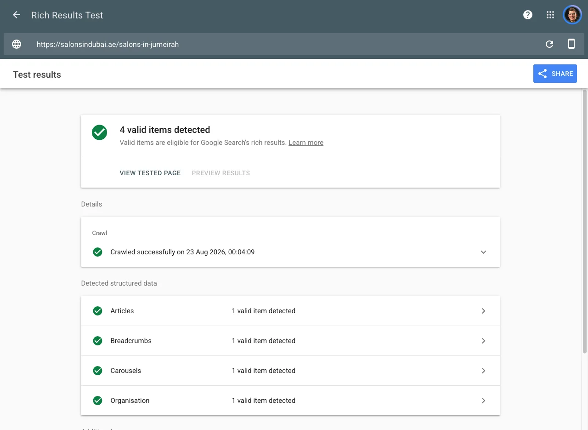Open Organisation row chevron arrow
Viewport: 588px width, 430px height.
(483, 401)
